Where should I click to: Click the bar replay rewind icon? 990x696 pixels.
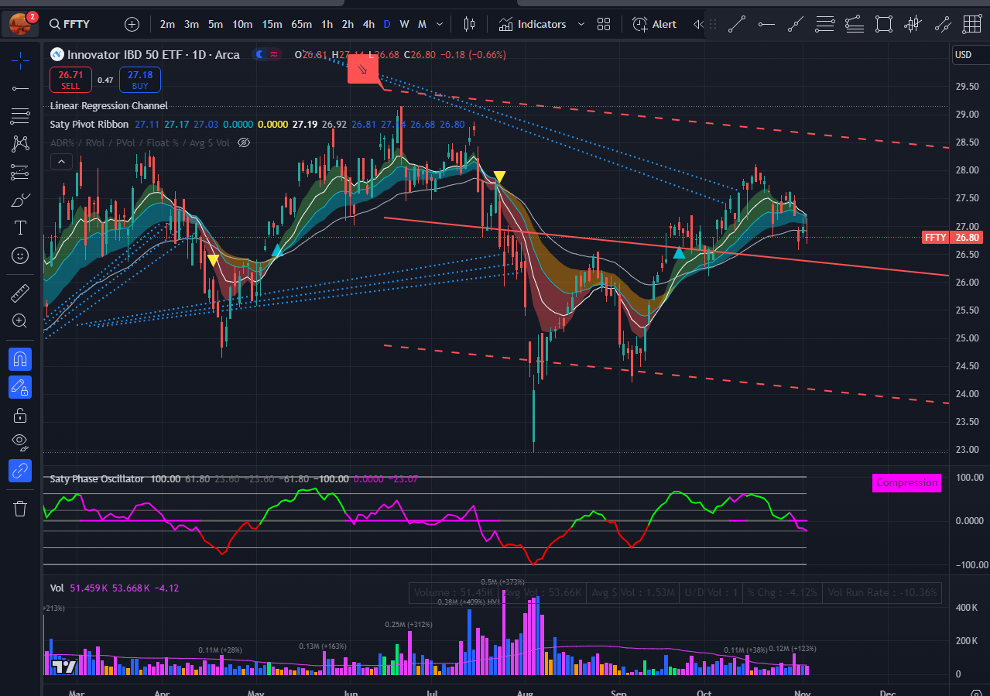(x=698, y=24)
